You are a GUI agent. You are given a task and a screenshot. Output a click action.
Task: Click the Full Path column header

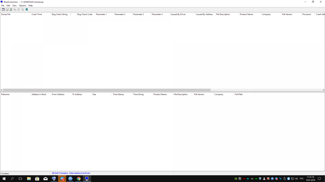pyautogui.click(x=244, y=94)
